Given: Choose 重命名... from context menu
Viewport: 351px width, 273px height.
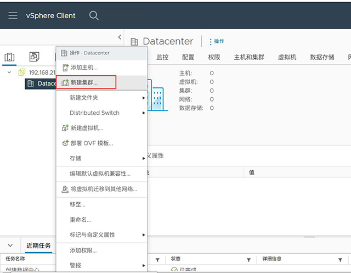Looking at the screenshot, I should point(101,219).
